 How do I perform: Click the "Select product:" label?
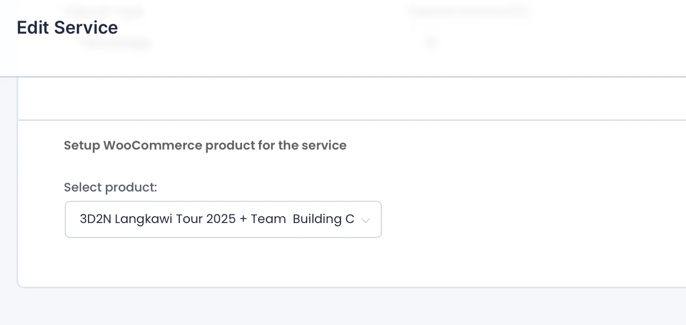(x=110, y=187)
